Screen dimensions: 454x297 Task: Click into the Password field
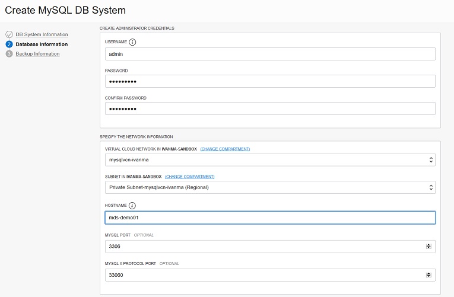(270, 81)
